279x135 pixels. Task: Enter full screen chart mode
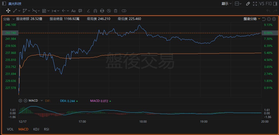(x=255, y=4)
